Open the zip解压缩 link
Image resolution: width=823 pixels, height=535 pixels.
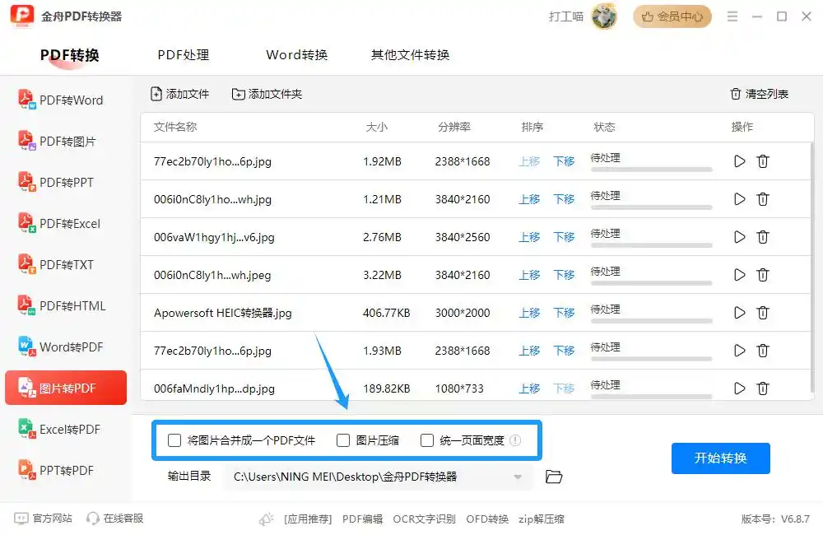(x=542, y=519)
